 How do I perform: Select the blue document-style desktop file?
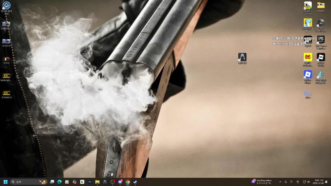pos(308,95)
